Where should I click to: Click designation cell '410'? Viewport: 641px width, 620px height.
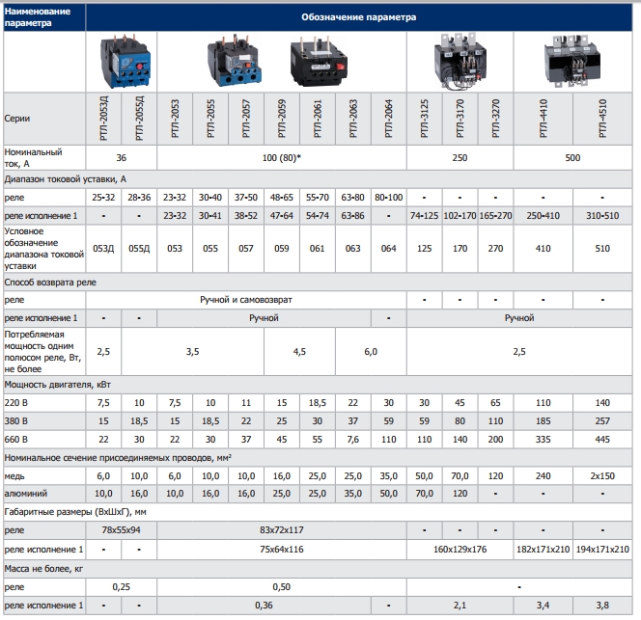pos(543,249)
